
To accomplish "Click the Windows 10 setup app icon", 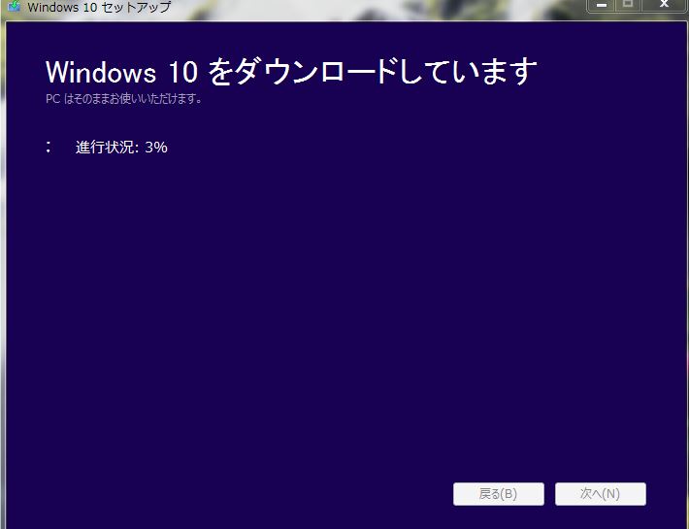I will (x=14, y=5).
